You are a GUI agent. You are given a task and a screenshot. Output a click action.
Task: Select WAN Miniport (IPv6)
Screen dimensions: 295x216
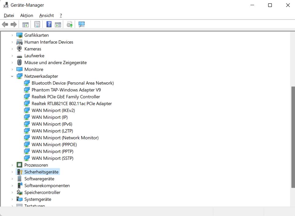[x=52, y=124]
